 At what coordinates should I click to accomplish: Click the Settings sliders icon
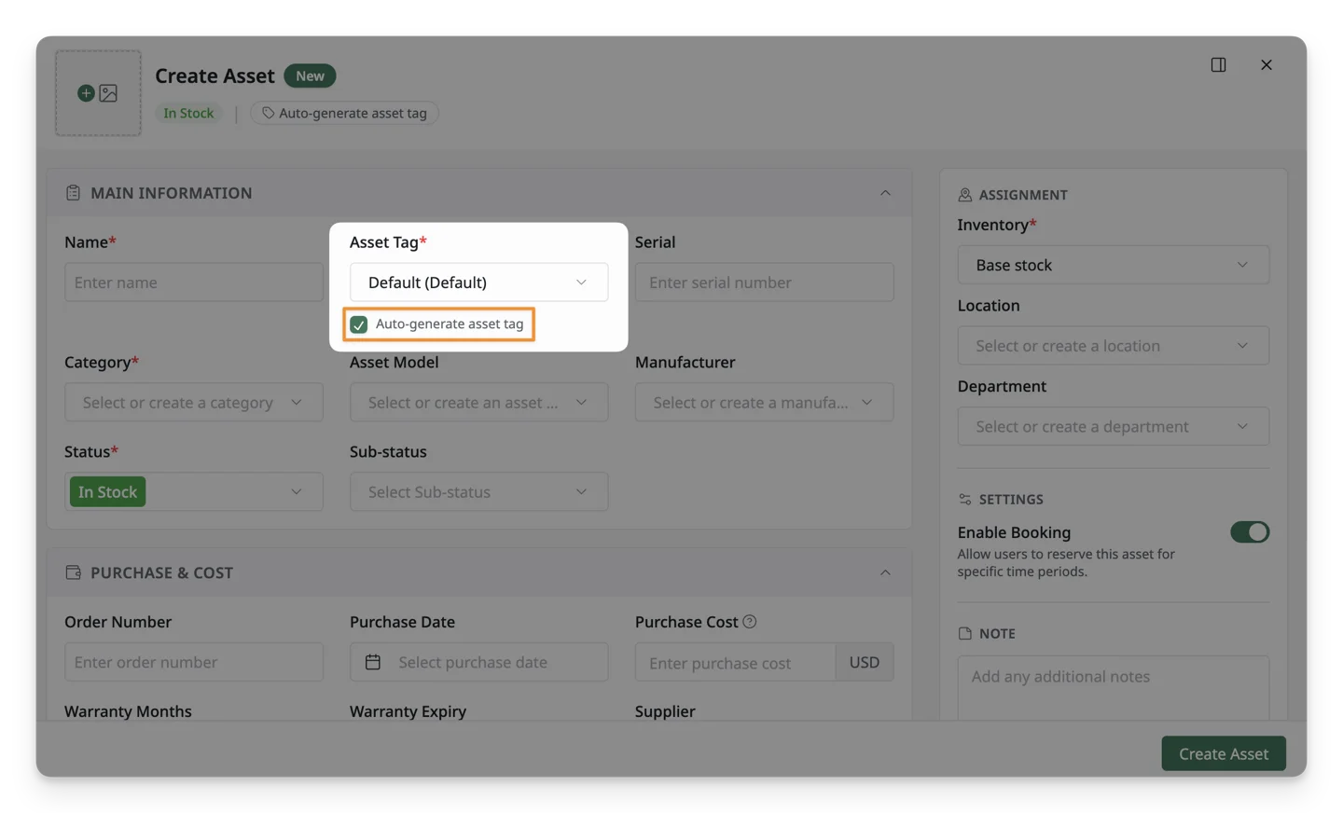(964, 500)
